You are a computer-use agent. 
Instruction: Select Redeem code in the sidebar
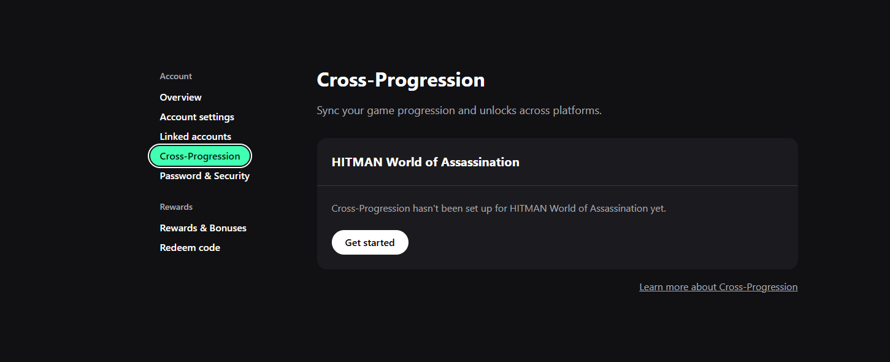click(x=190, y=248)
